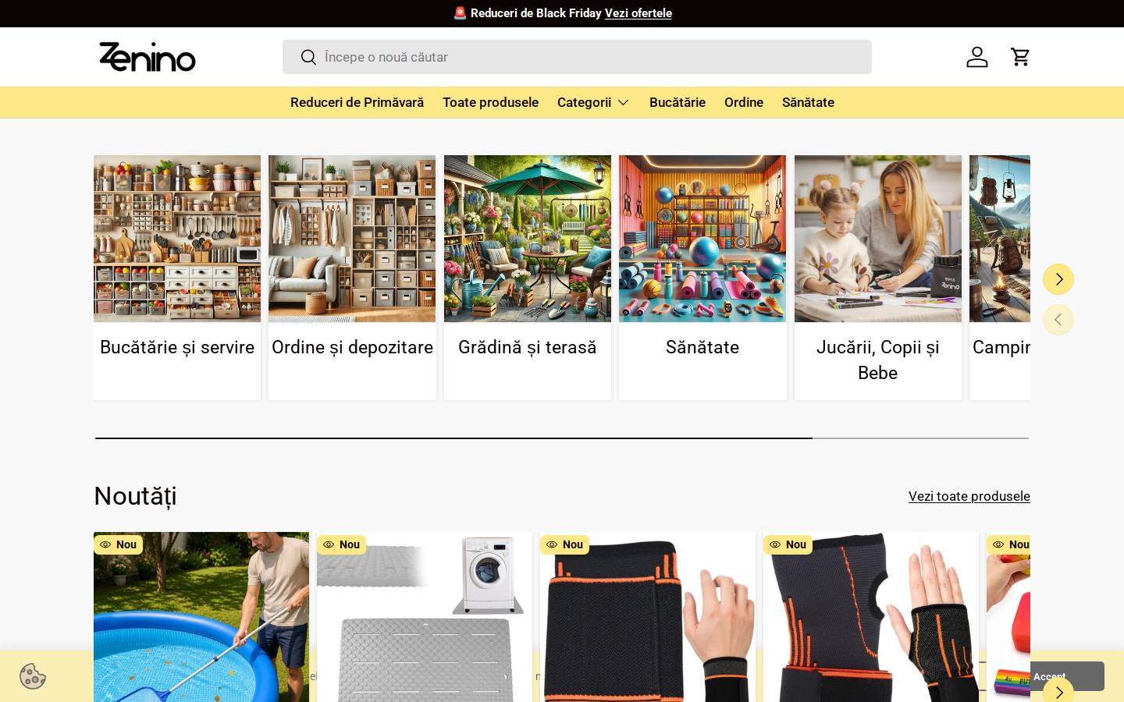1124x702 pixels.
Task: Click Bucătărie și servire card title
Action: pos(177,347)
